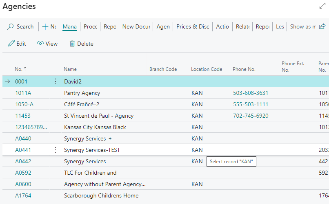
Task: Open the three-dot menu for A0441 row
Action: 56,150
